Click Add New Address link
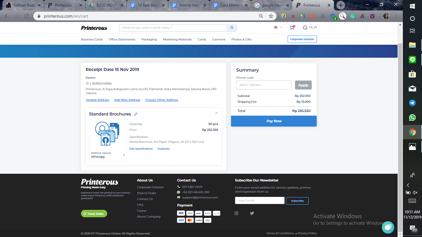This screenshot has height=237, width=422. pos(127,100)
